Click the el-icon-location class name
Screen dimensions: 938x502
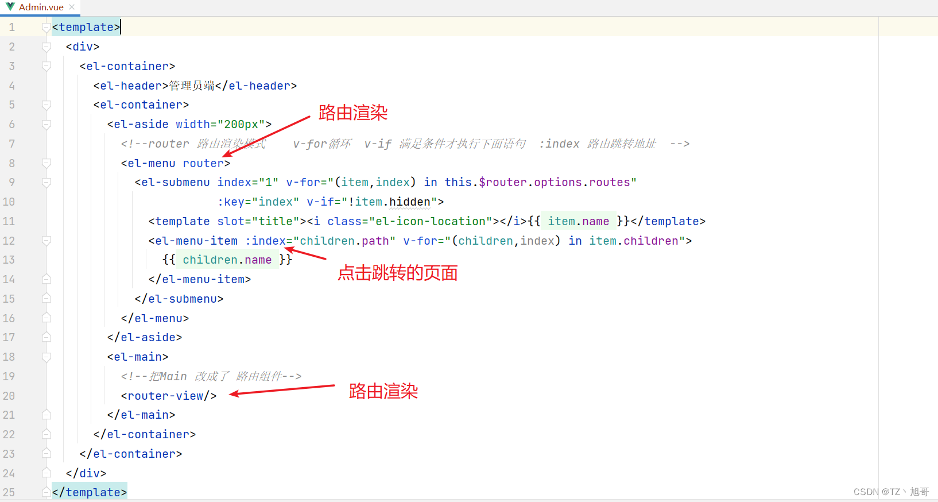431,221
